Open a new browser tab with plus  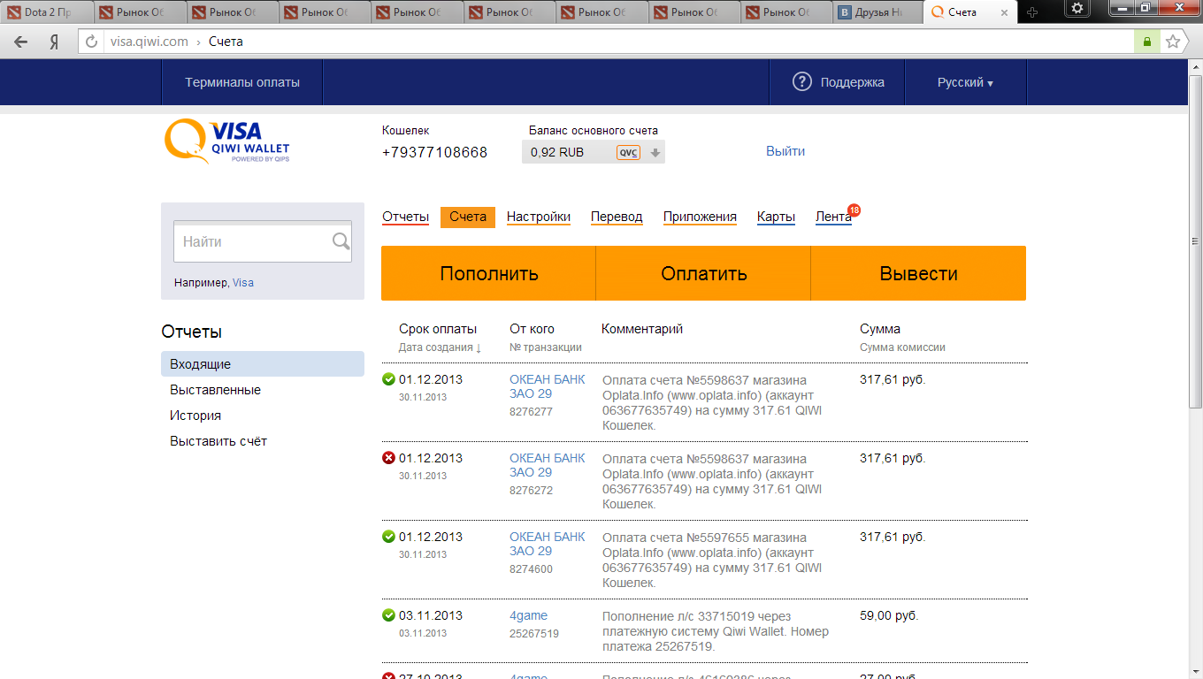1031,12
